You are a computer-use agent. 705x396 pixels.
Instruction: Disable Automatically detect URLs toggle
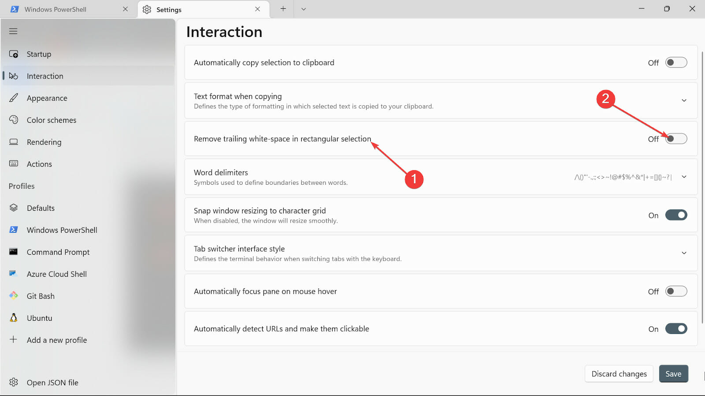tap(676, 329)
